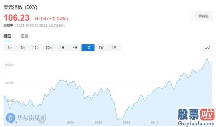Click the 06/05 date label on axis
The height and width of the screenshot is (127, 216).
[x=70, y=122]
